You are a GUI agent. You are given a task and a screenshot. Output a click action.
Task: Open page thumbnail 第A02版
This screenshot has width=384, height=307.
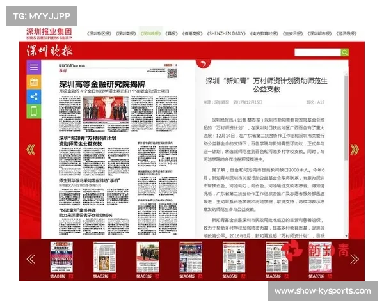[104, 257]
